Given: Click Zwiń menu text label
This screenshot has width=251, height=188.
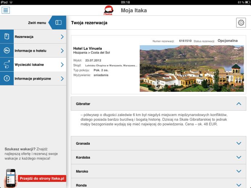Looking at the screenshot, I should pos(37,23).
